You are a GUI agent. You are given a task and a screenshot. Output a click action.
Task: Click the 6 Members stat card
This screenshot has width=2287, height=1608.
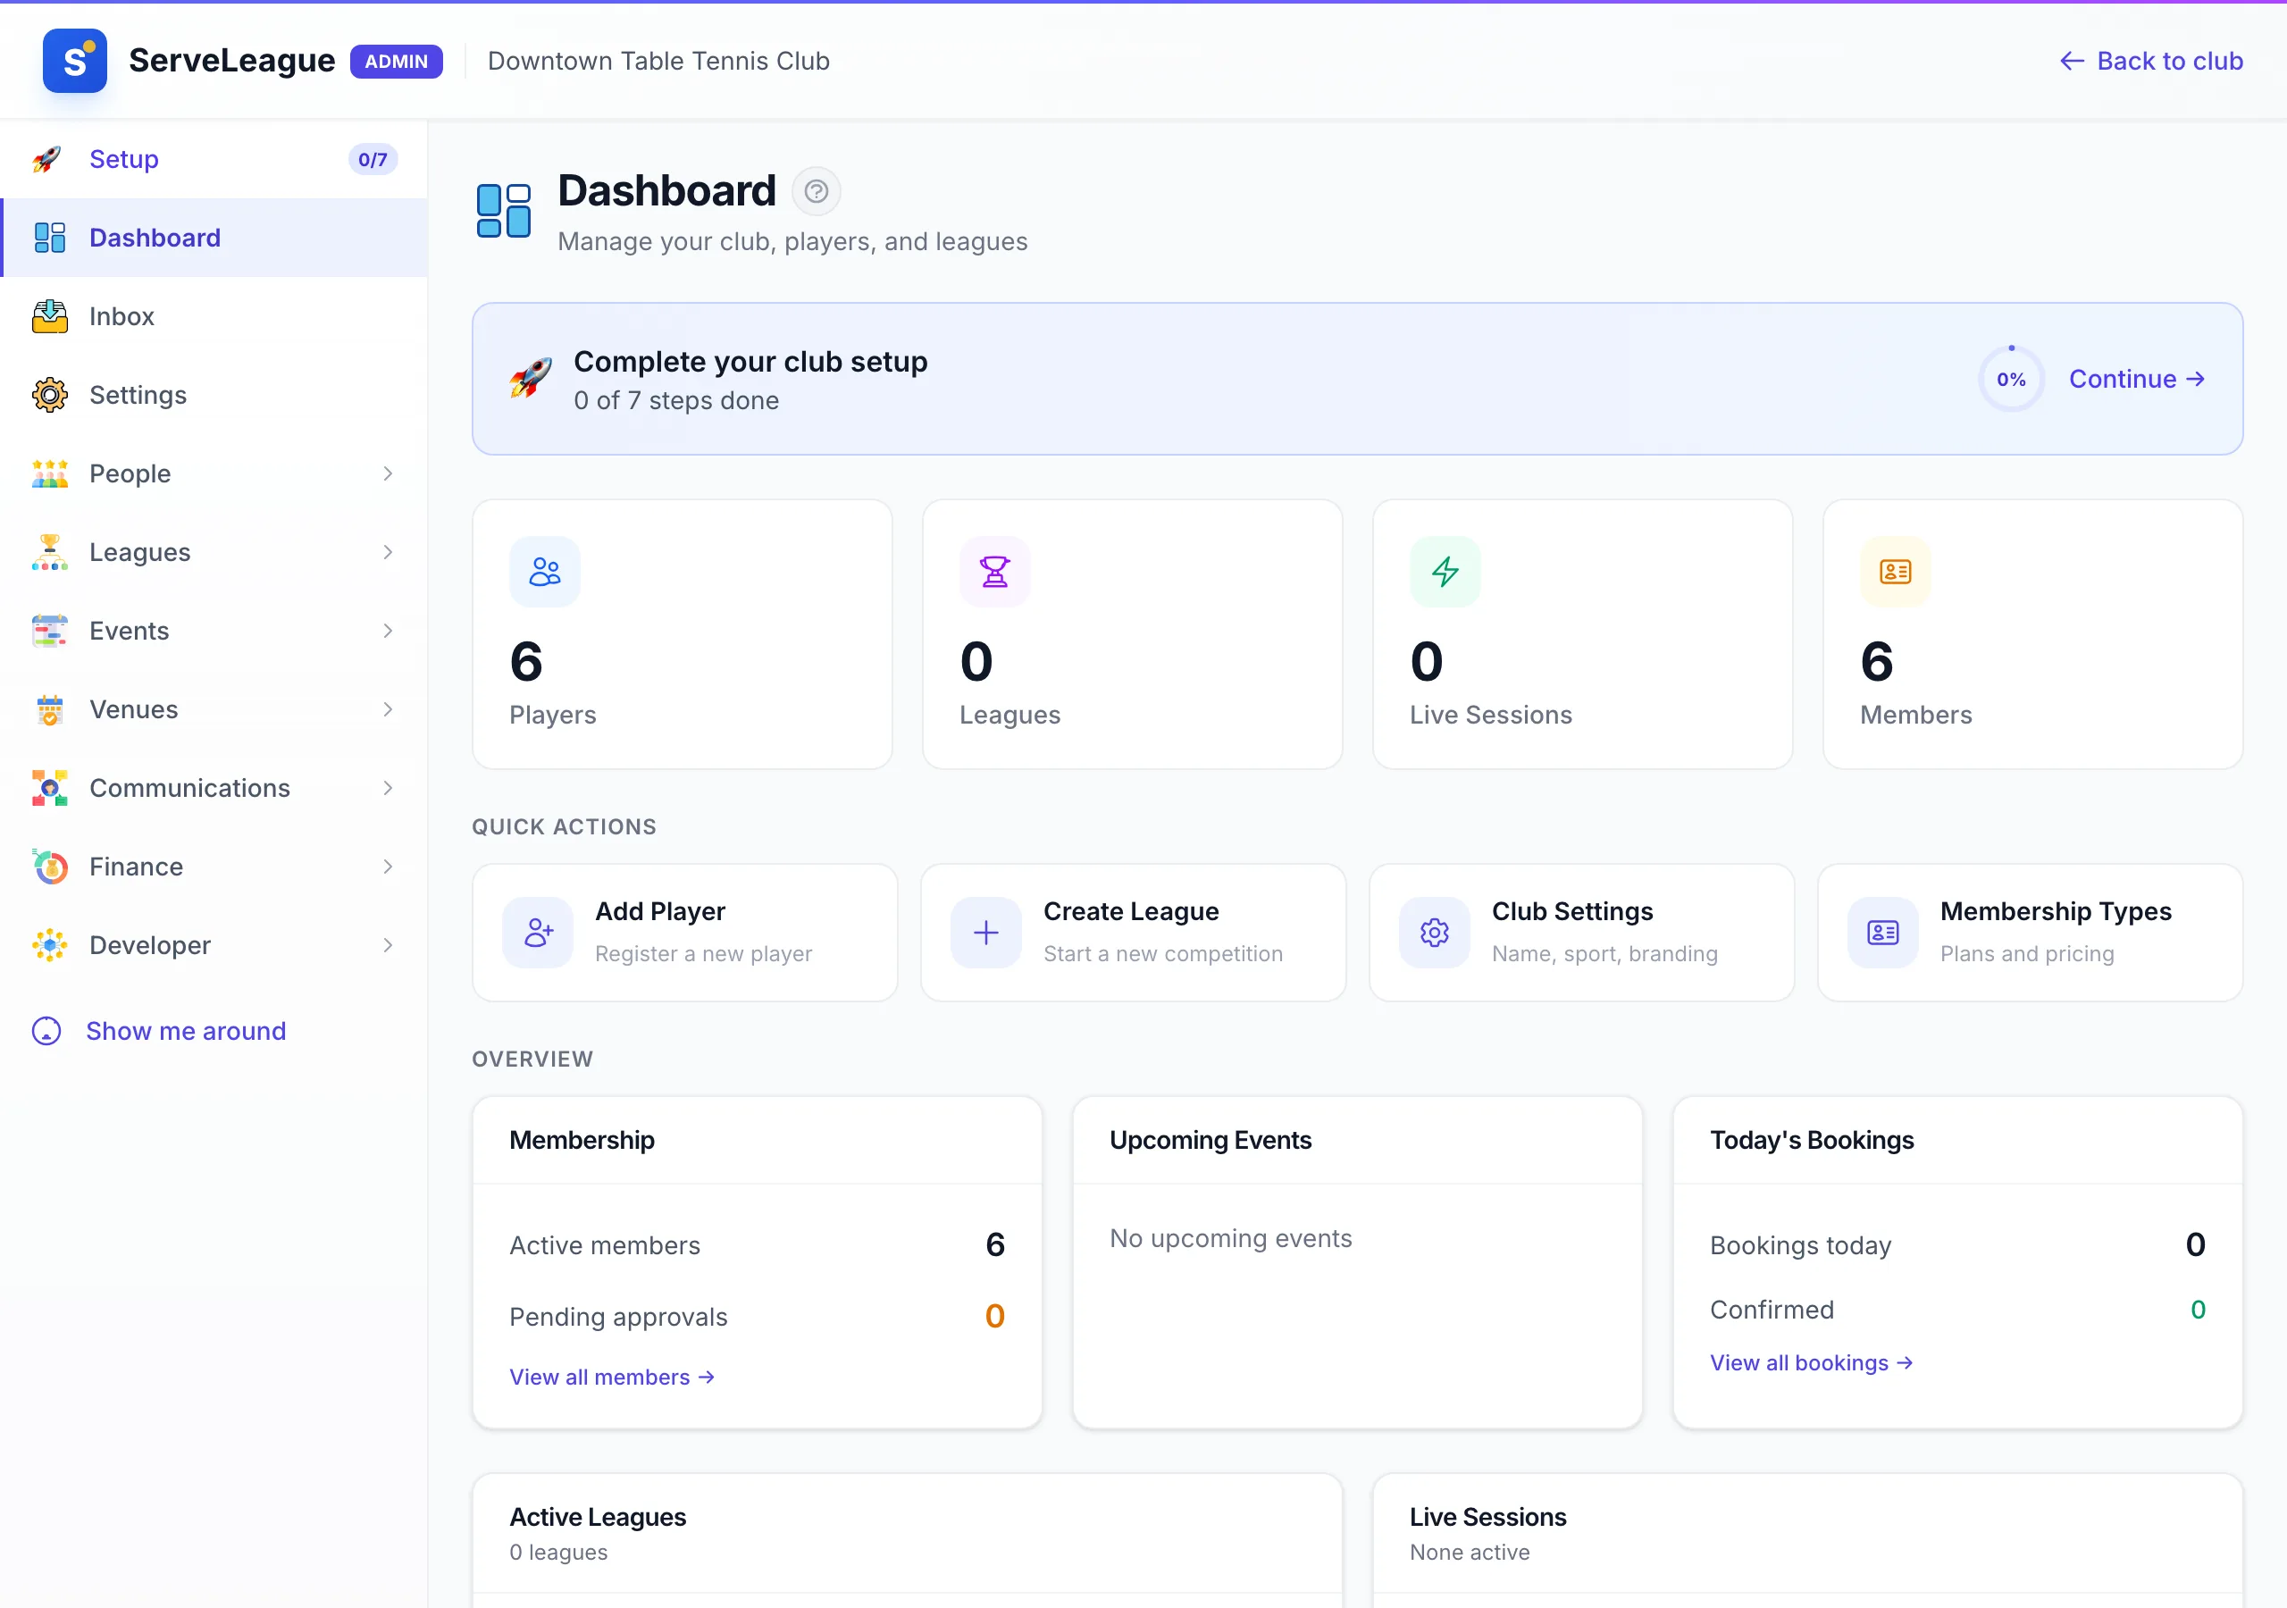pos(2033,634)
